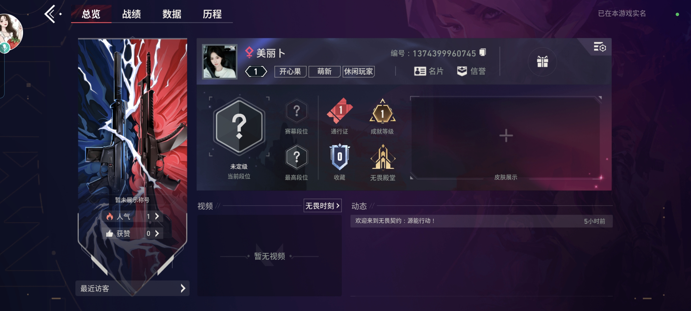
Task: Switch to the 数据 tab
Action: (x=172, y=14)
